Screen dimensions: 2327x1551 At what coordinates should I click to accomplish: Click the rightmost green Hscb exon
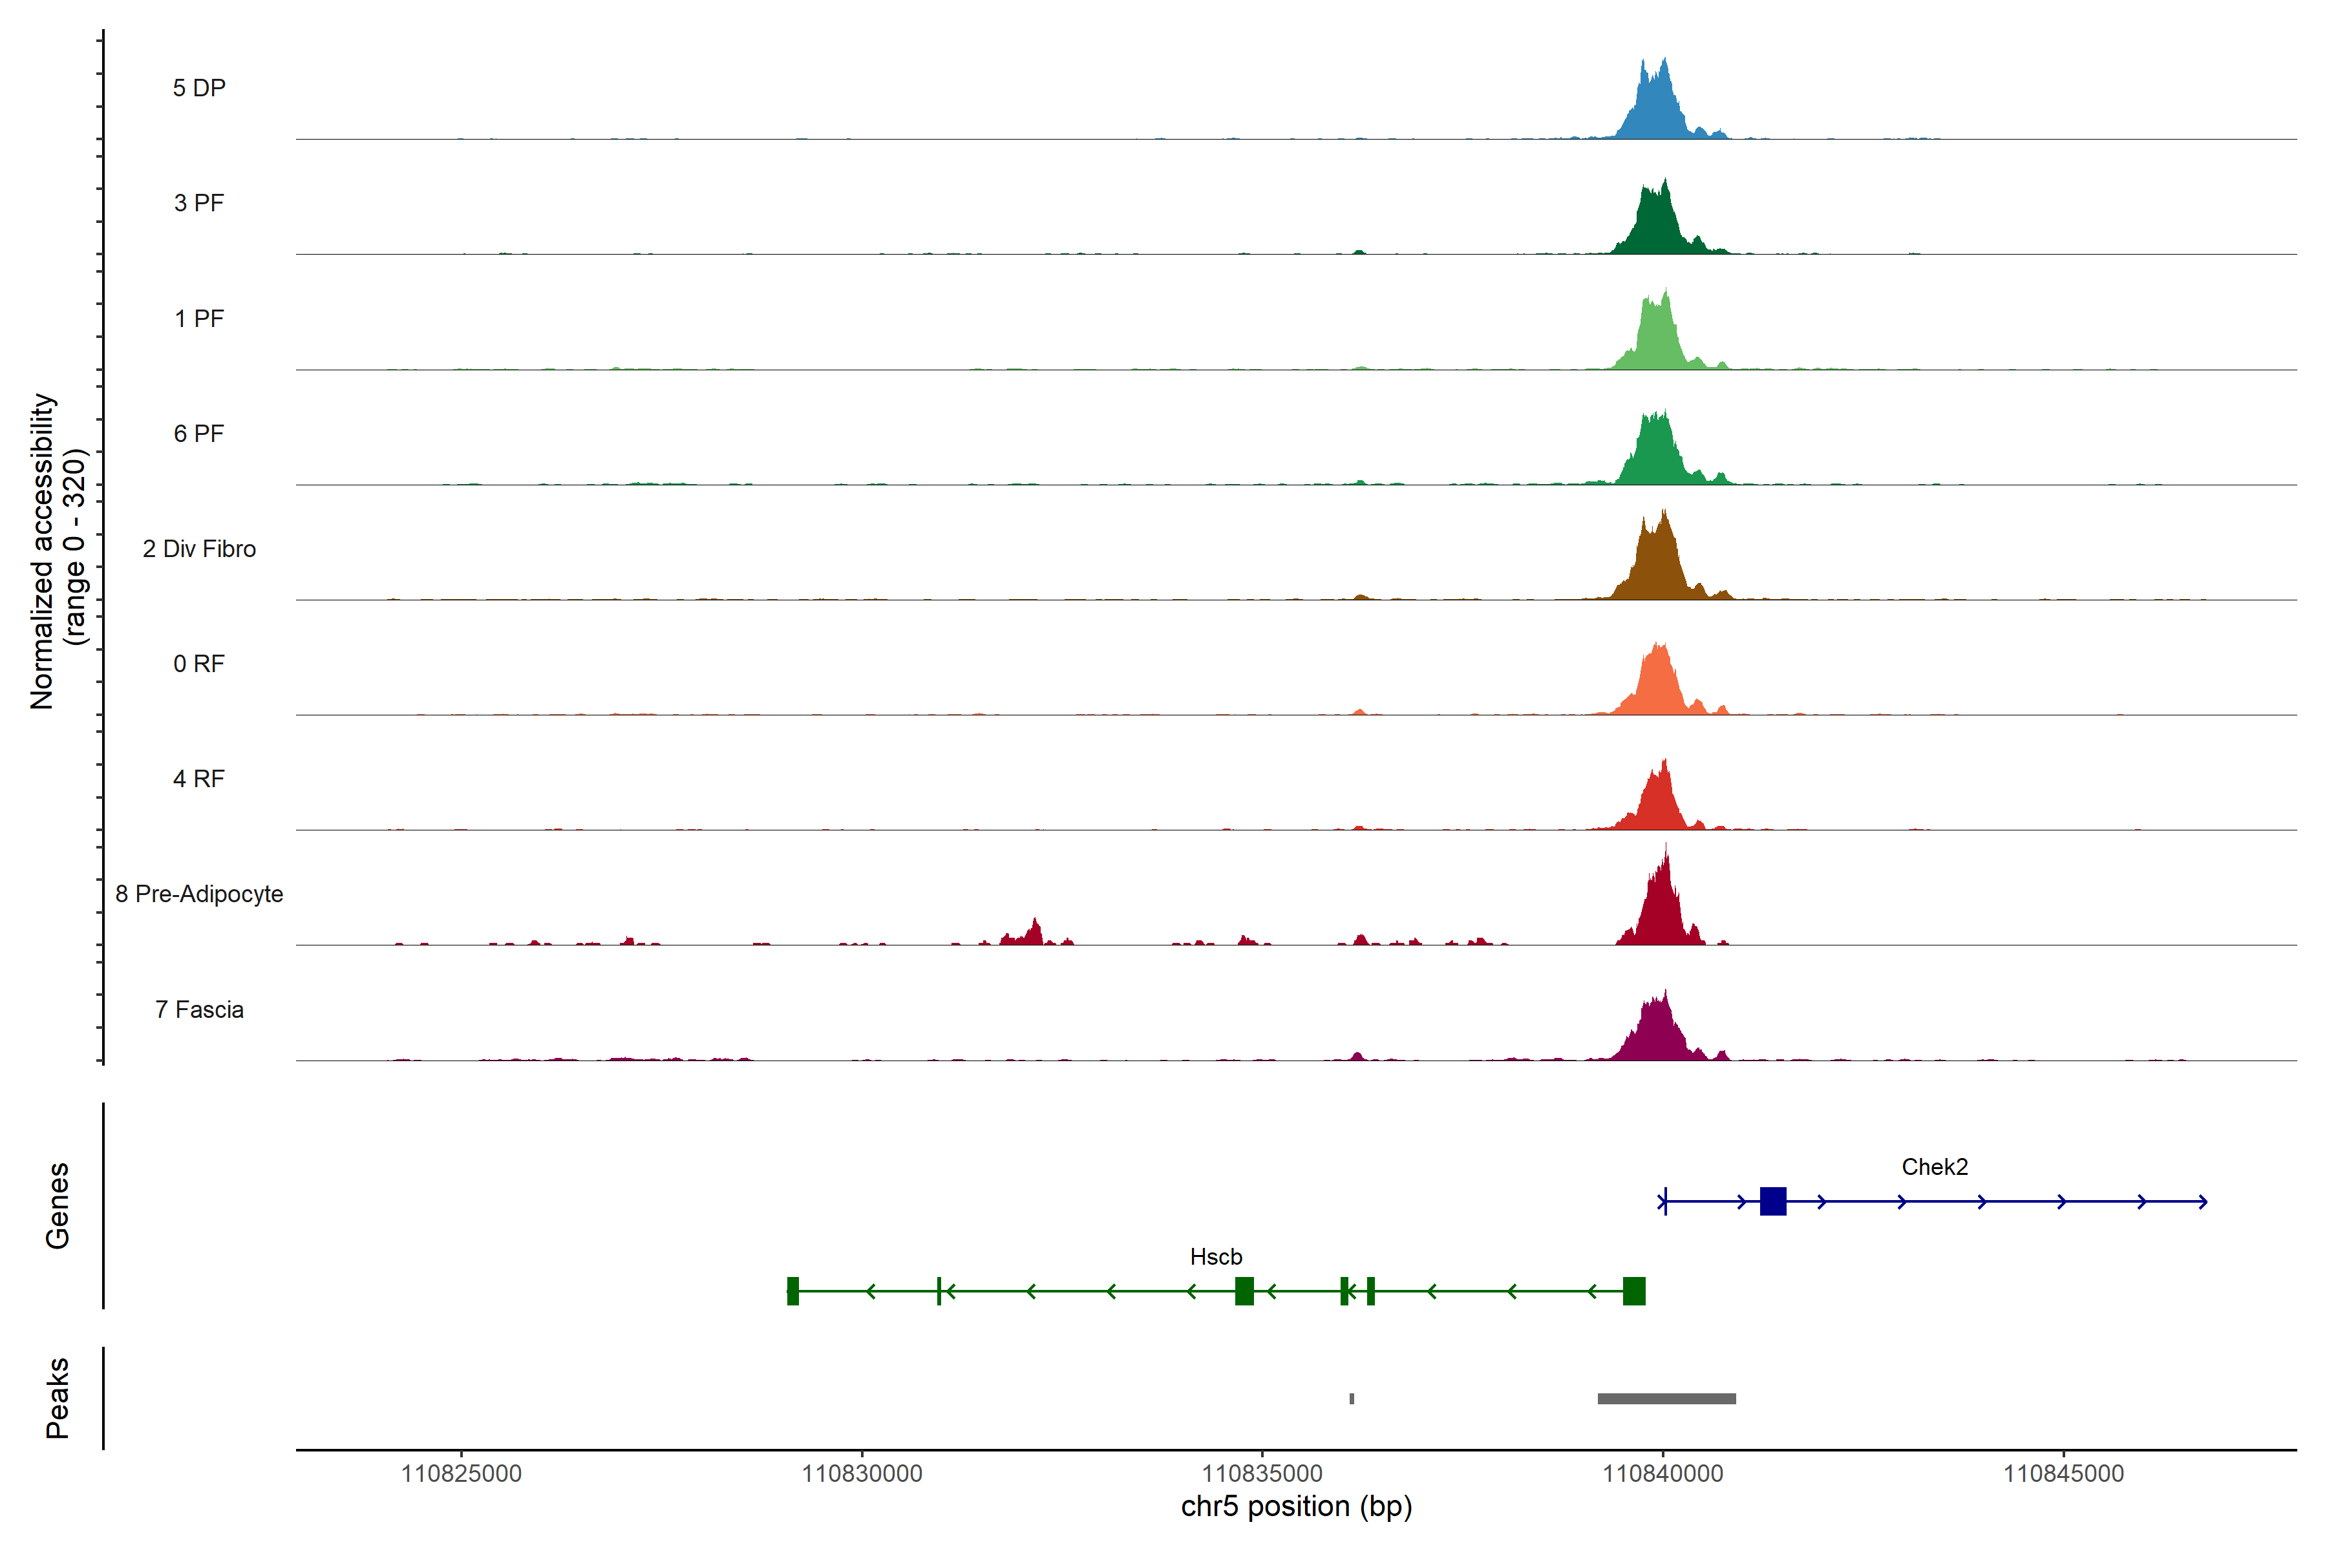[1633, 1291]
